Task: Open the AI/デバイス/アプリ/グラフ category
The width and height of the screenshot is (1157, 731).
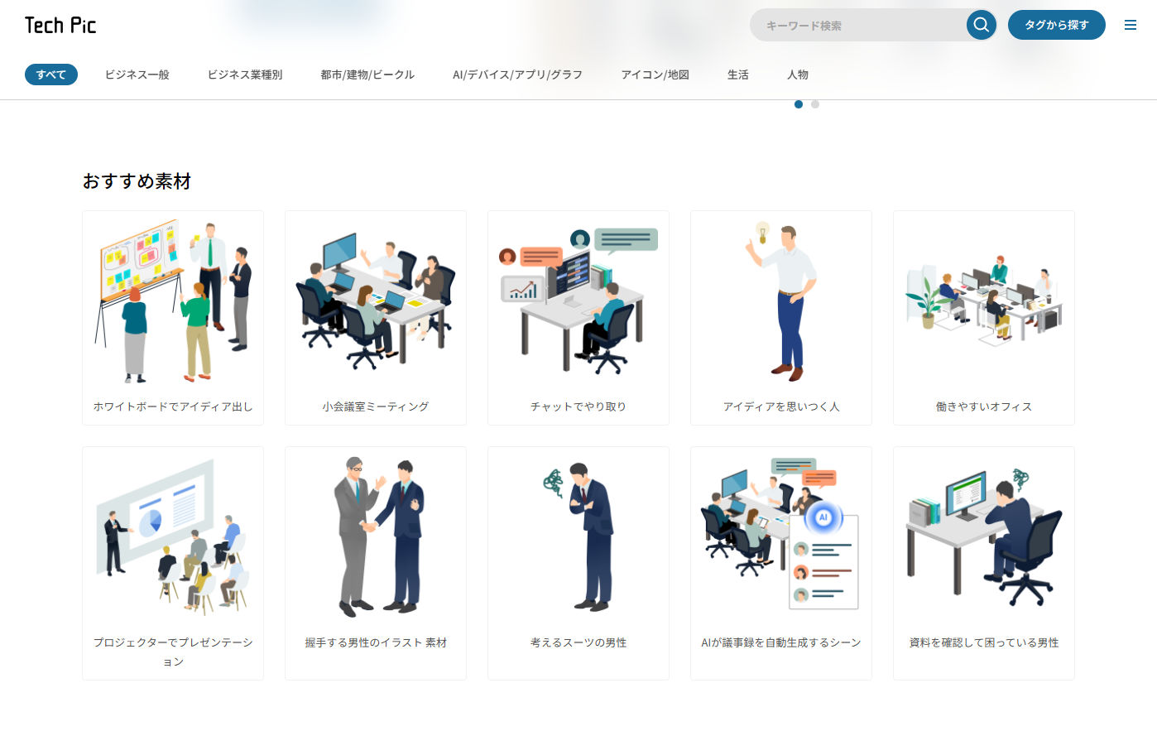Action: 516,75
